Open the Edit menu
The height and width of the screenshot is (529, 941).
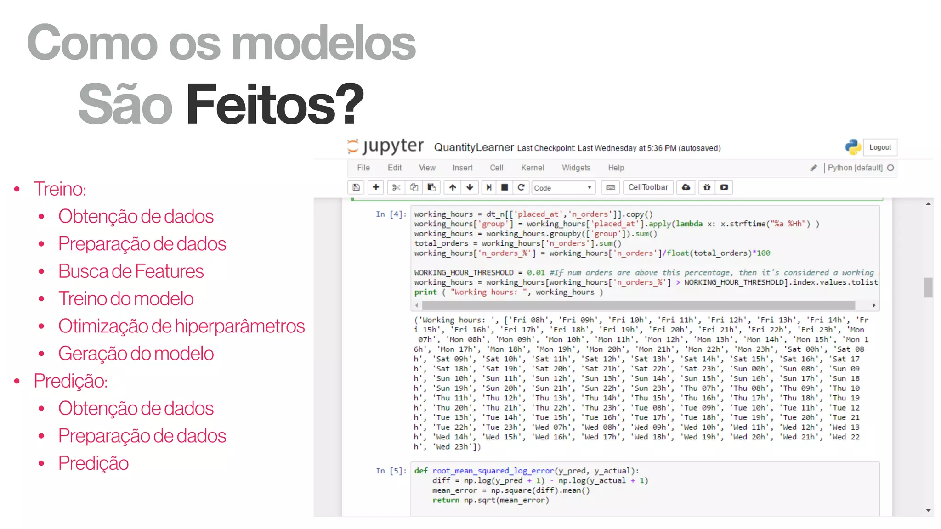point(395,168)
